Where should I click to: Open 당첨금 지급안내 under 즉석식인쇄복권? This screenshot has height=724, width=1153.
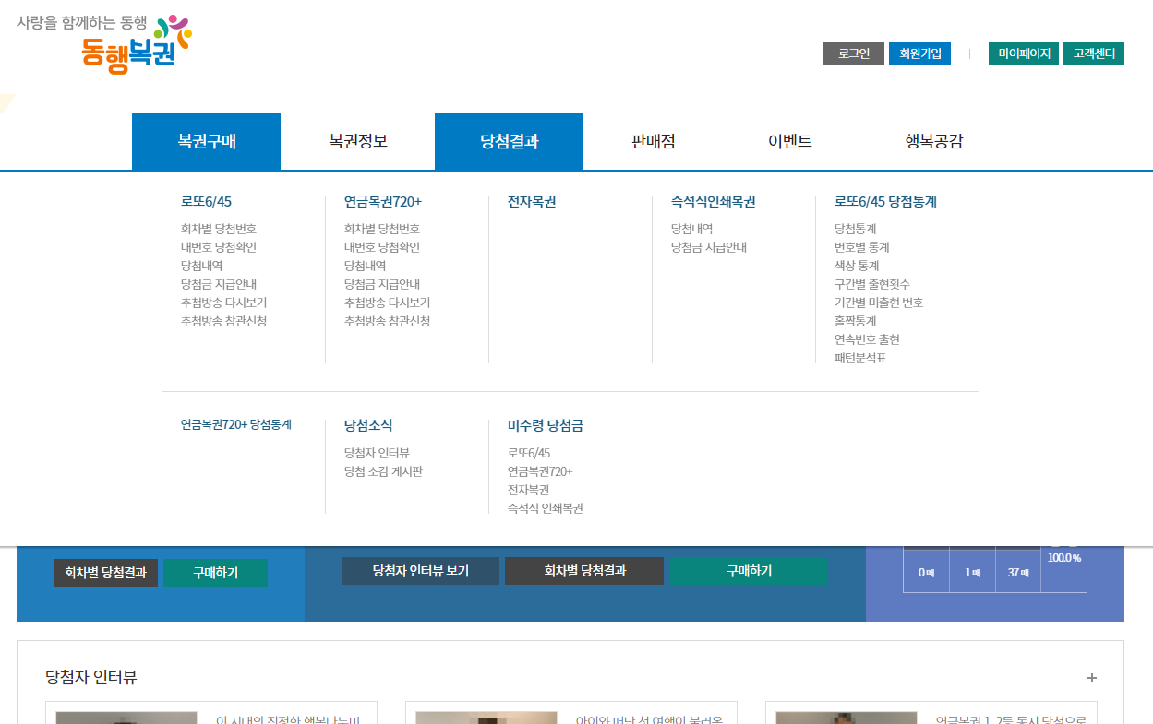709,247
